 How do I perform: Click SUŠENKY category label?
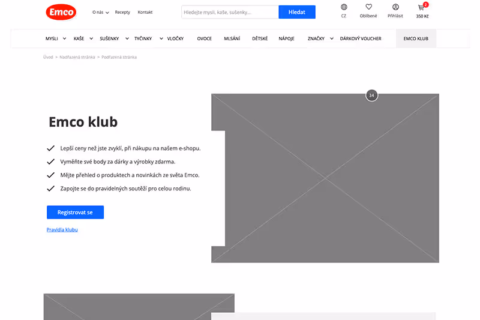pos(109,38)
